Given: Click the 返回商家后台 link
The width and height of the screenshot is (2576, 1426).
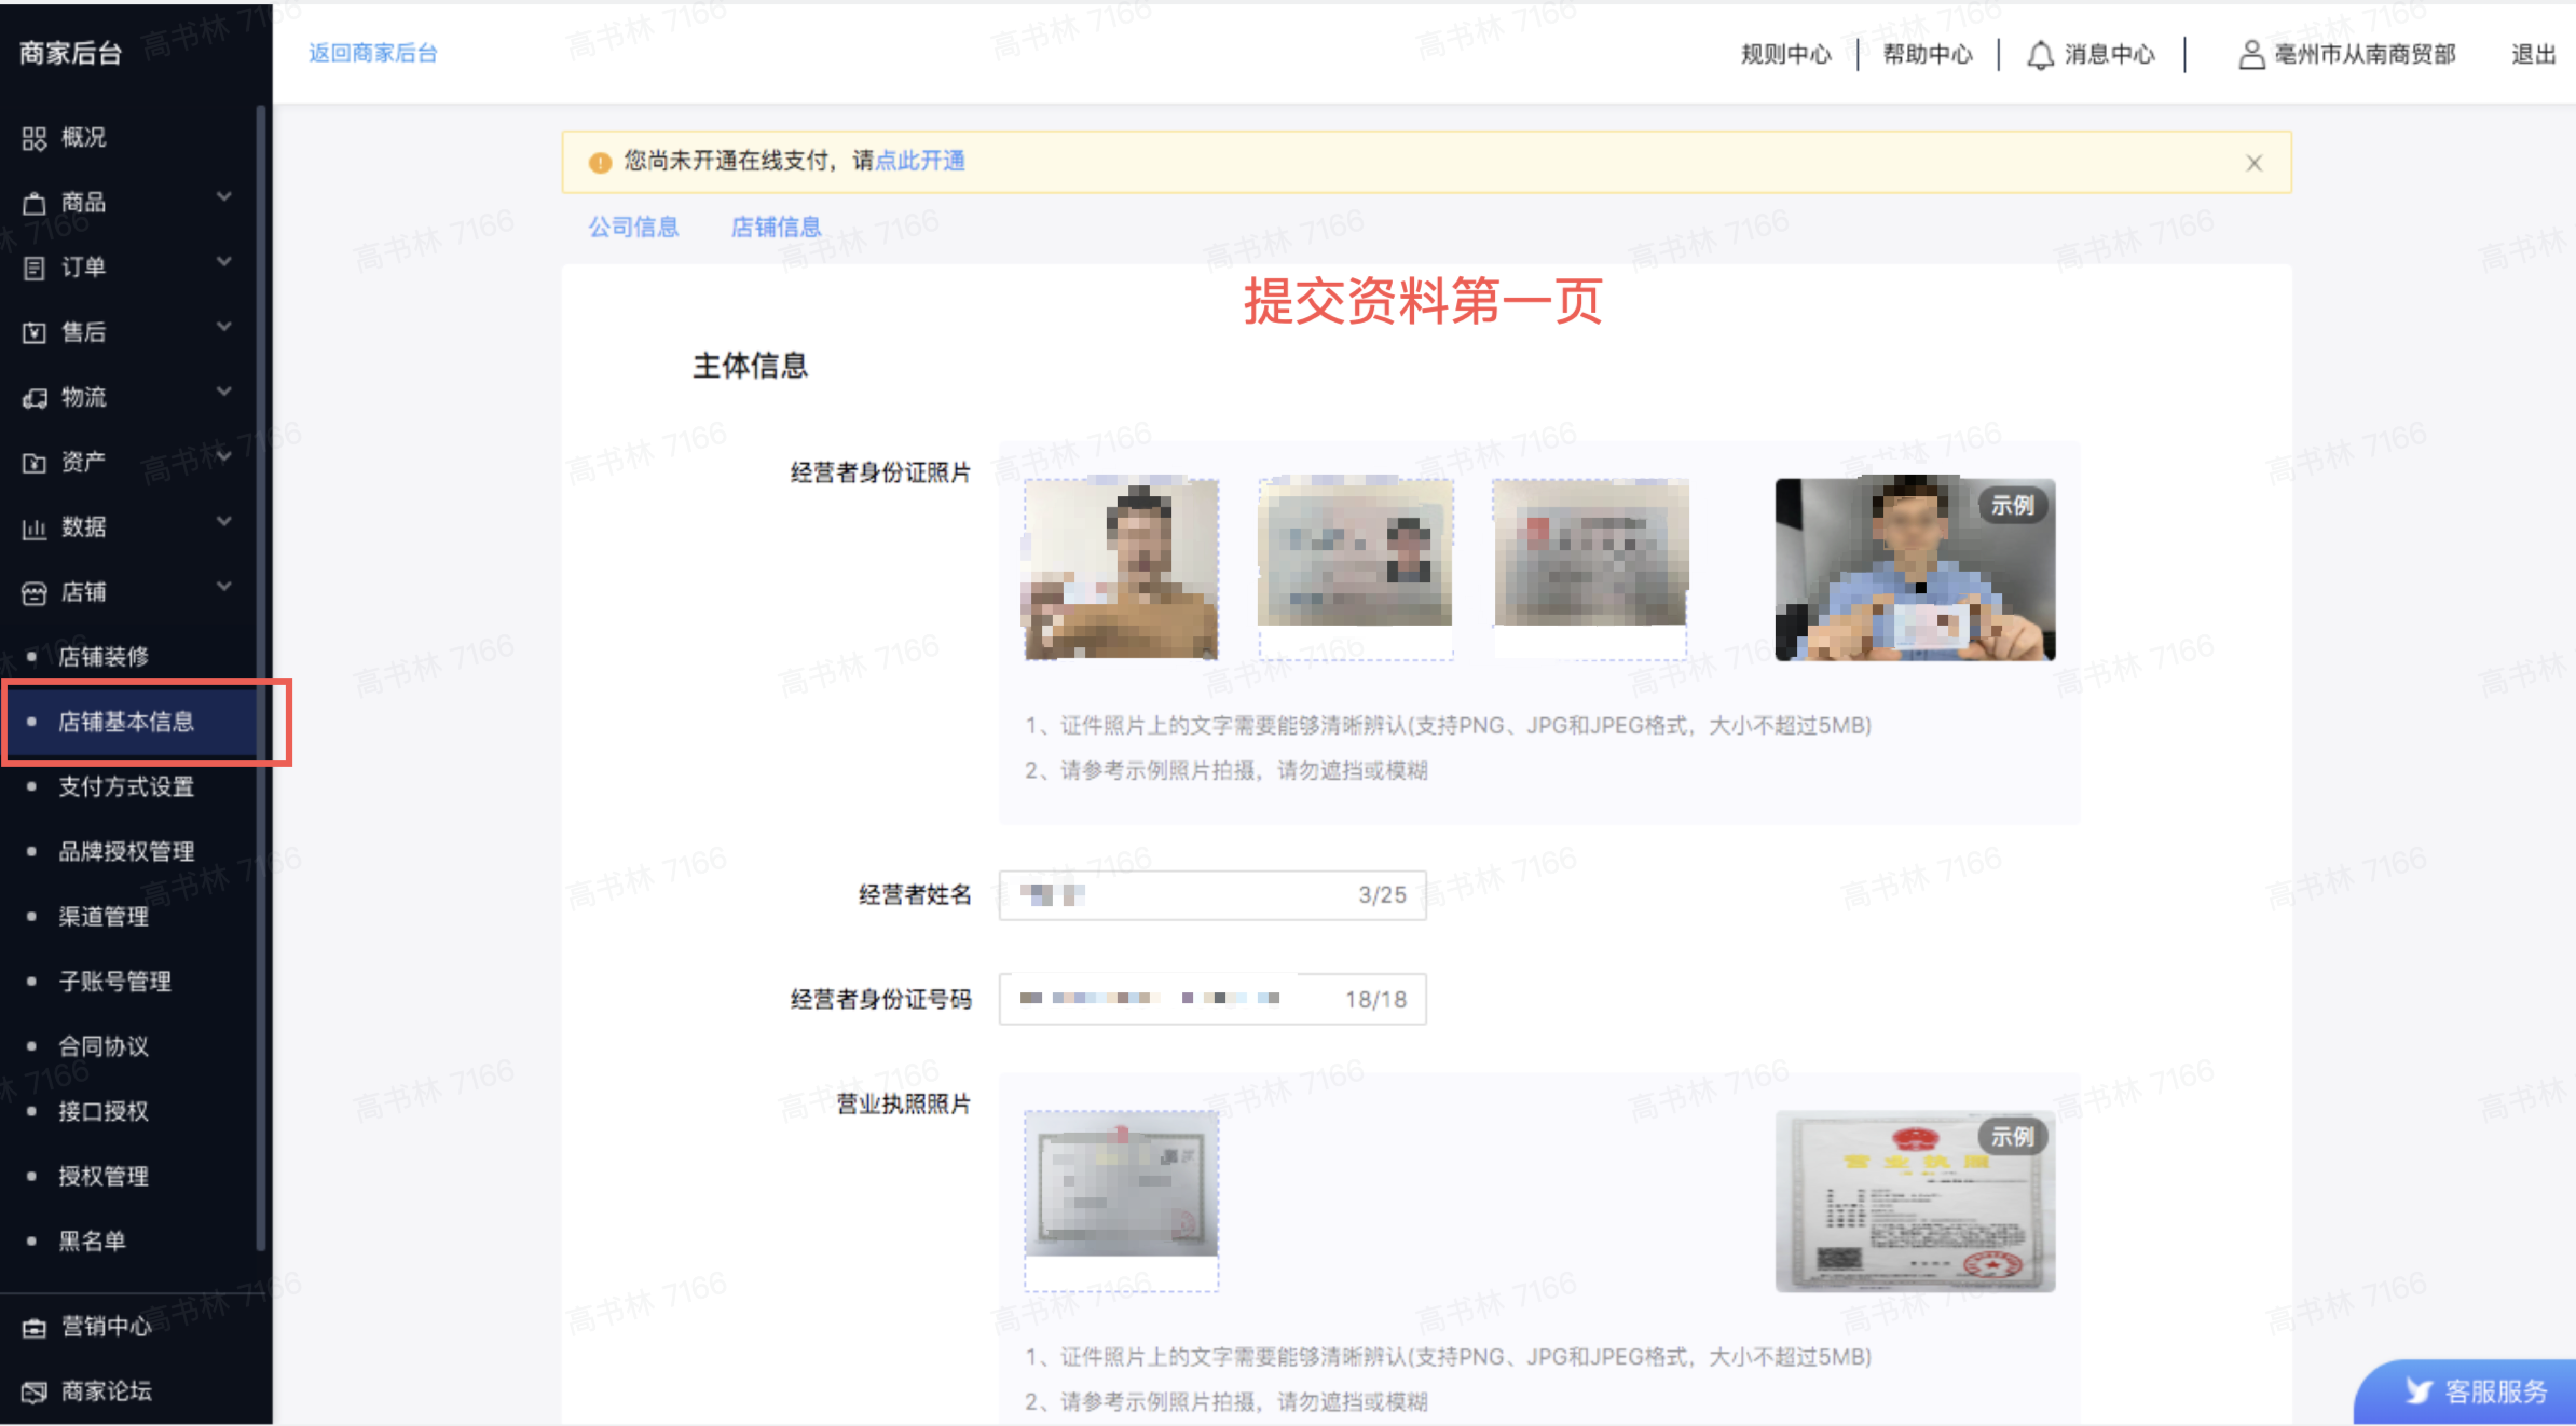Looking at the screenshot, I should click(x=373, y=54).
